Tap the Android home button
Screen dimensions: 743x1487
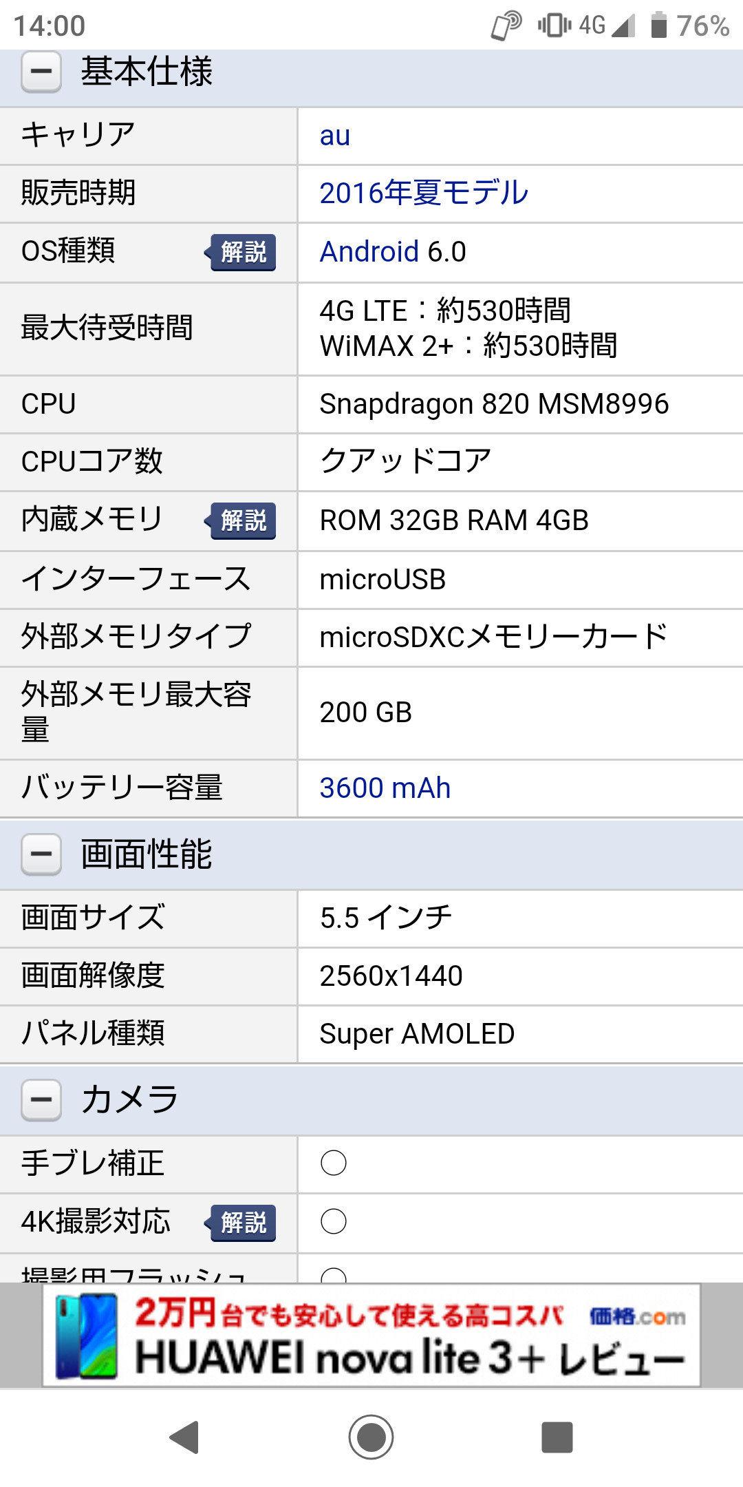371,1437
